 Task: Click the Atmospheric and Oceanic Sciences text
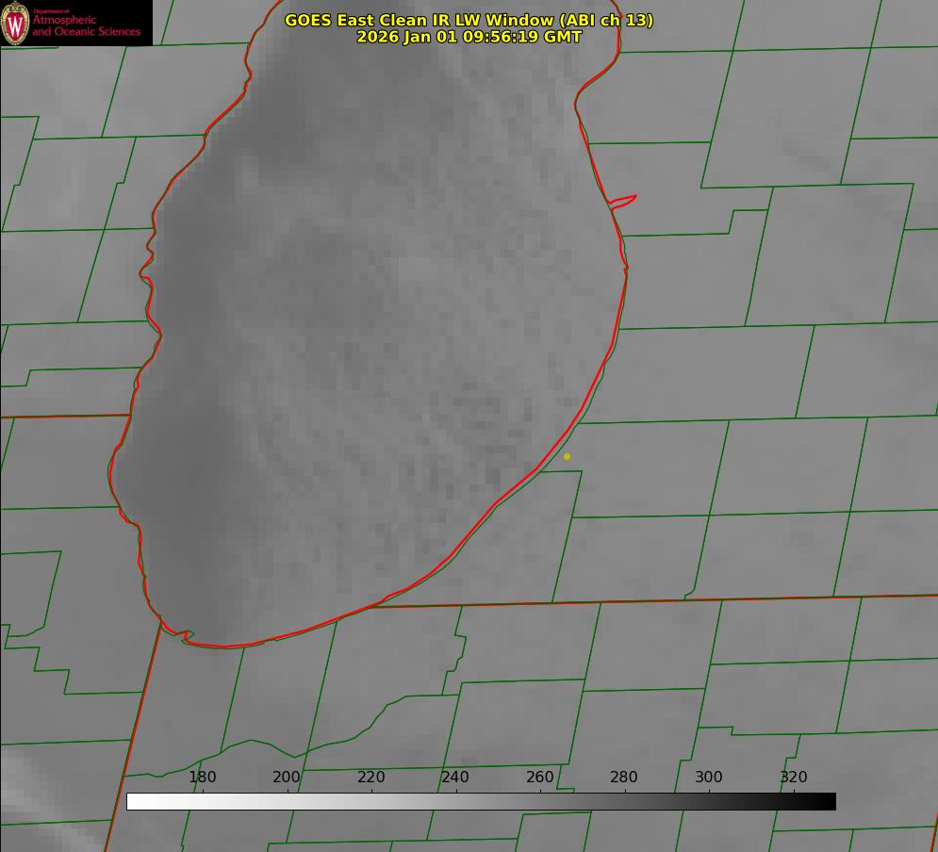tap(86, 25)
